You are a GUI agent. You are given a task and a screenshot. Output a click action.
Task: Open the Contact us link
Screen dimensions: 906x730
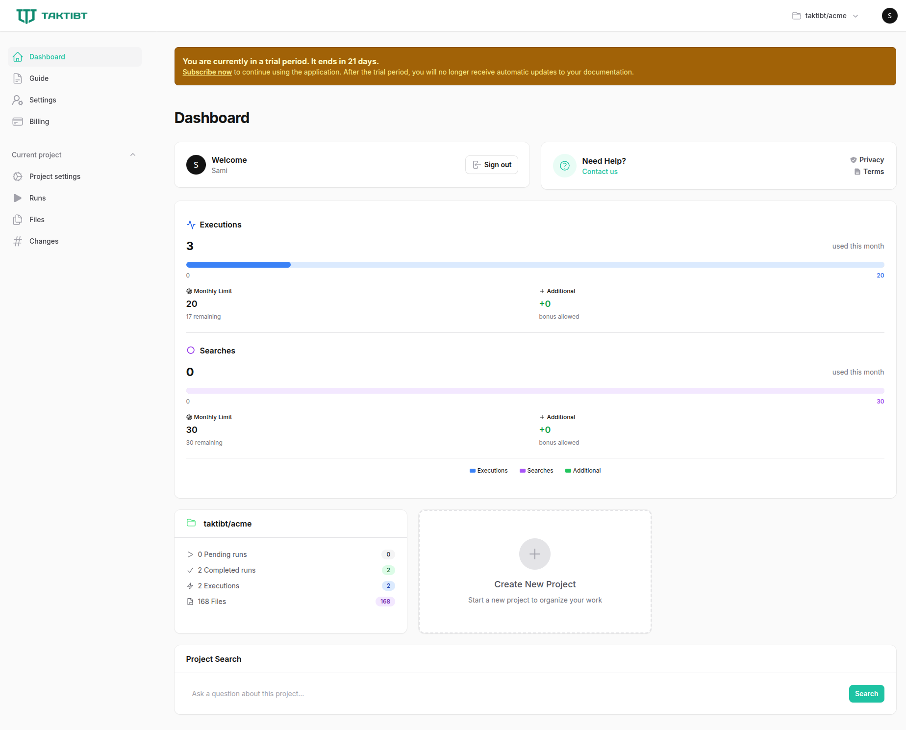pos(600,172)
